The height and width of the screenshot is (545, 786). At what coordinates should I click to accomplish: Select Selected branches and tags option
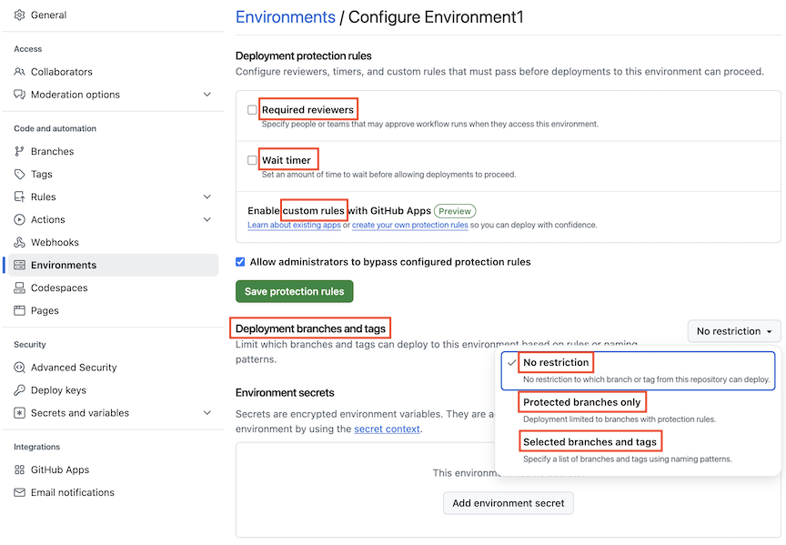click(x=590, y=440)
